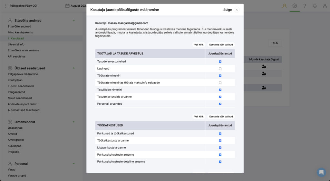330x181 pixels.
Task: Uncheck Töötajate nimekiri root access
Action: [220, 76]
